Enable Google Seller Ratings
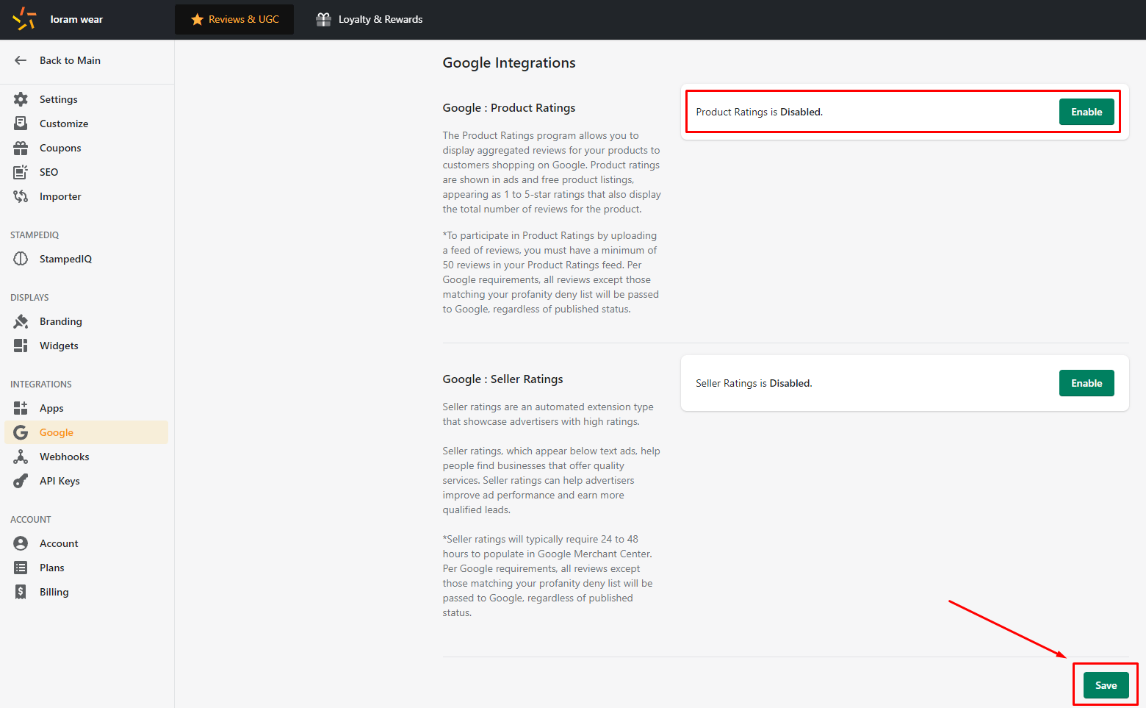Screen dimensions: 1146x708 click(1086, 383)
